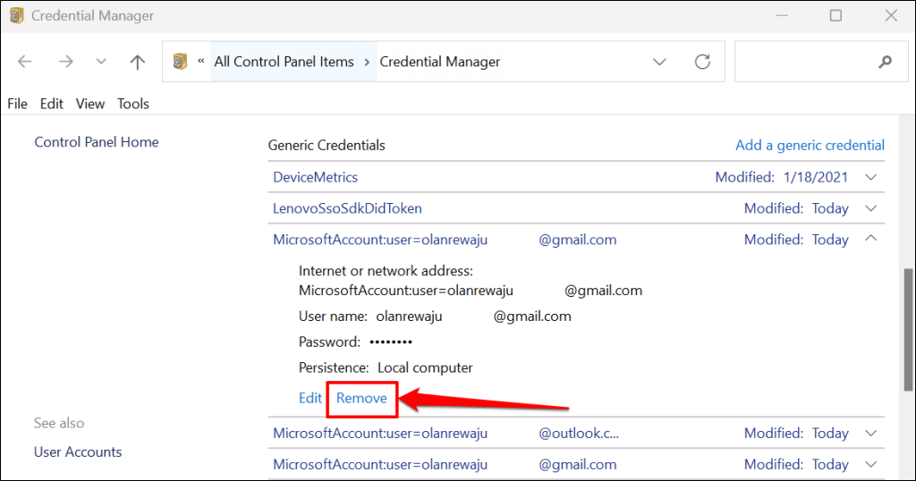Click Add a generic credential link
This screenshot has width=916, height=481.
810,145
